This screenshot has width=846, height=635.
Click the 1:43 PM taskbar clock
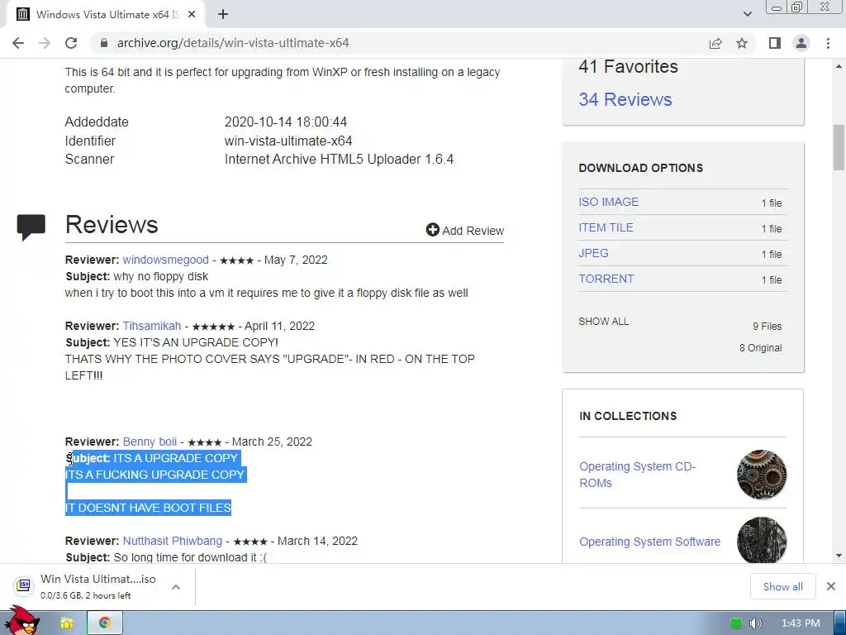coord(801,623)
